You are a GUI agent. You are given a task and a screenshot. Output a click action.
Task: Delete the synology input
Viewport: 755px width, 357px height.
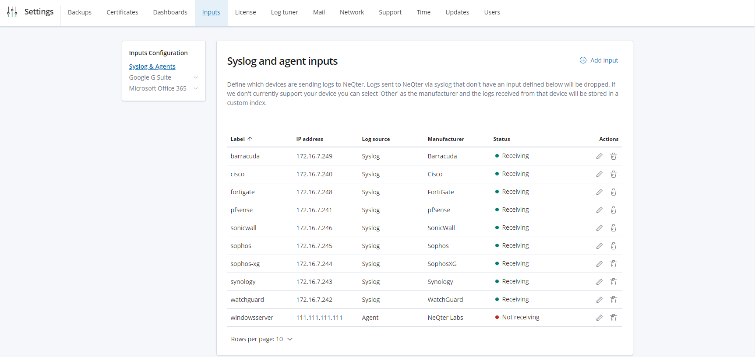coord(614,282)
